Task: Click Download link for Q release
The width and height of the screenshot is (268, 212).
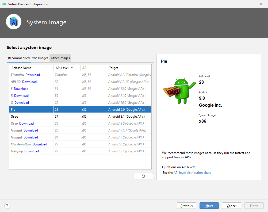Action: coord(22,103)
